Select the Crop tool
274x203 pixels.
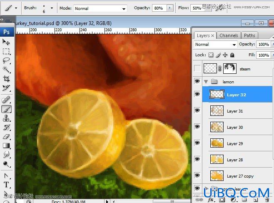(6, 79)
